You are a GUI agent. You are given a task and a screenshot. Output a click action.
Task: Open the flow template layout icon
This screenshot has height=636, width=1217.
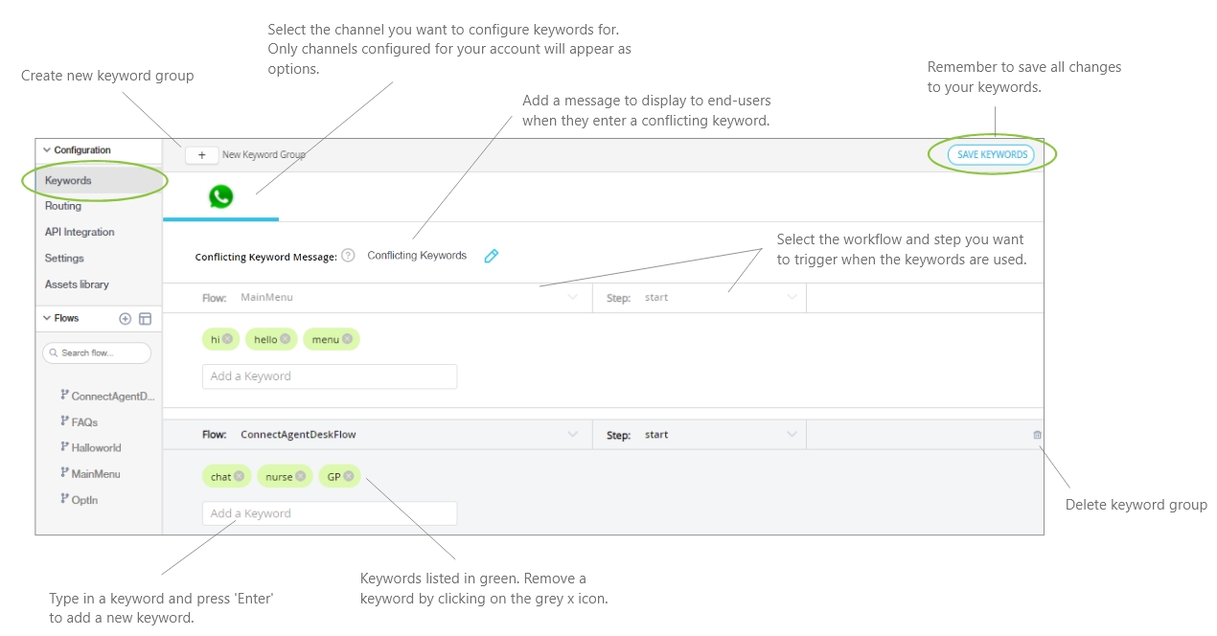(x=145, y=319)
